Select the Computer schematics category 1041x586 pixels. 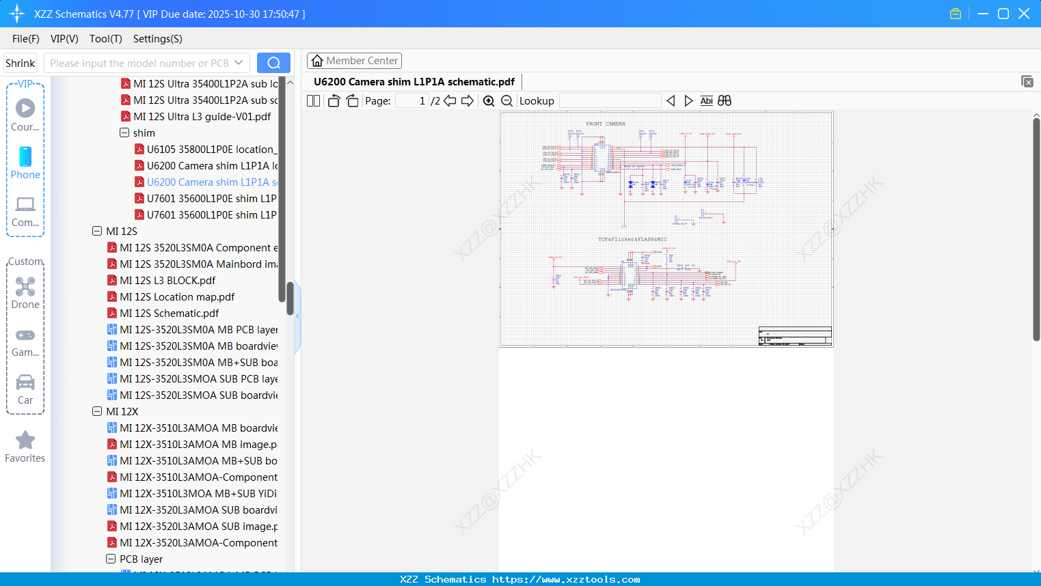point(25,212)
